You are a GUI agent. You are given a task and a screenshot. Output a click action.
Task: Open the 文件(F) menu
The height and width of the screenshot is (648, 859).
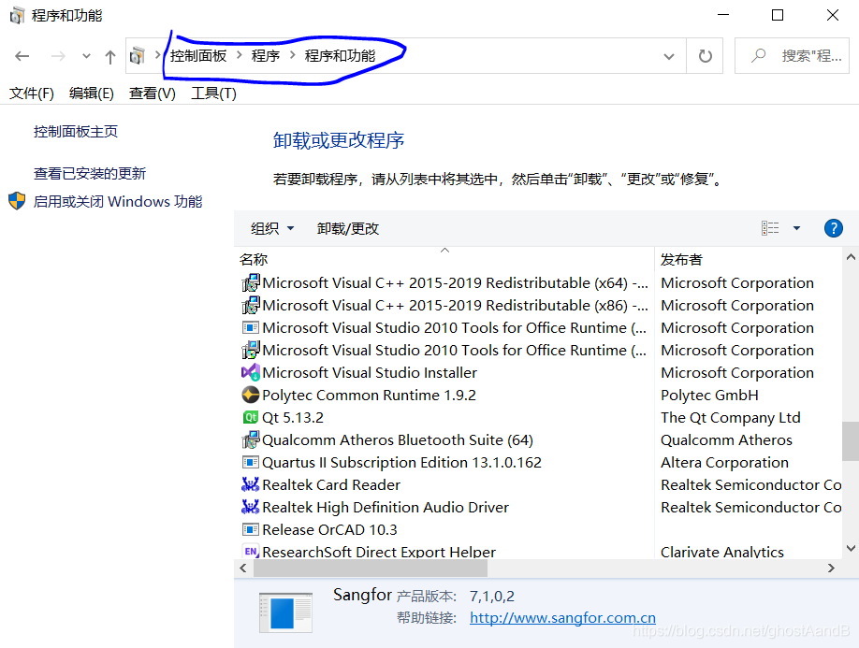click(x=32, y=94)
